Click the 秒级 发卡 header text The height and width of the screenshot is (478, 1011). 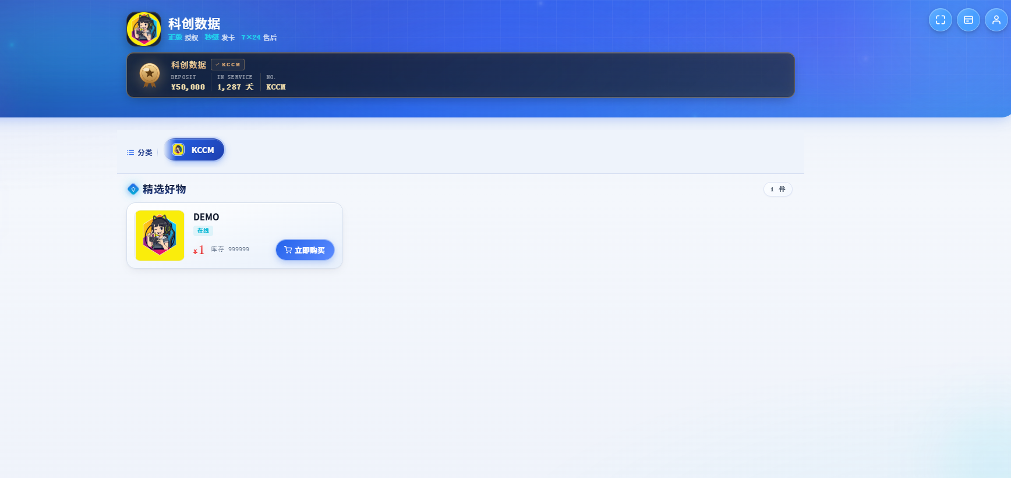220,37
